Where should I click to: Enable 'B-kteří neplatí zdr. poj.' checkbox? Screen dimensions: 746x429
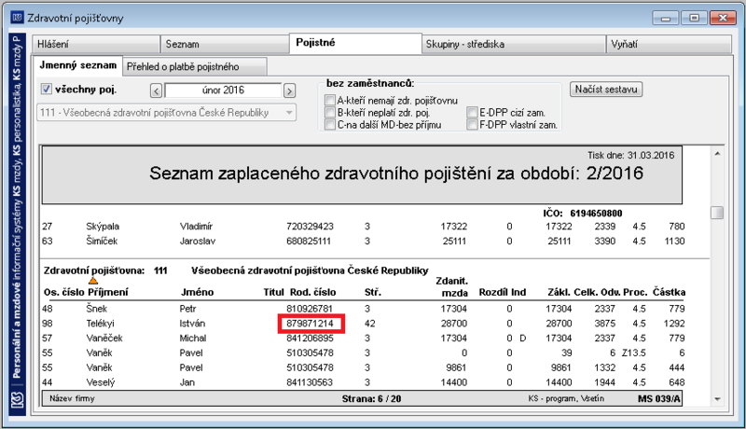[330, 113]
